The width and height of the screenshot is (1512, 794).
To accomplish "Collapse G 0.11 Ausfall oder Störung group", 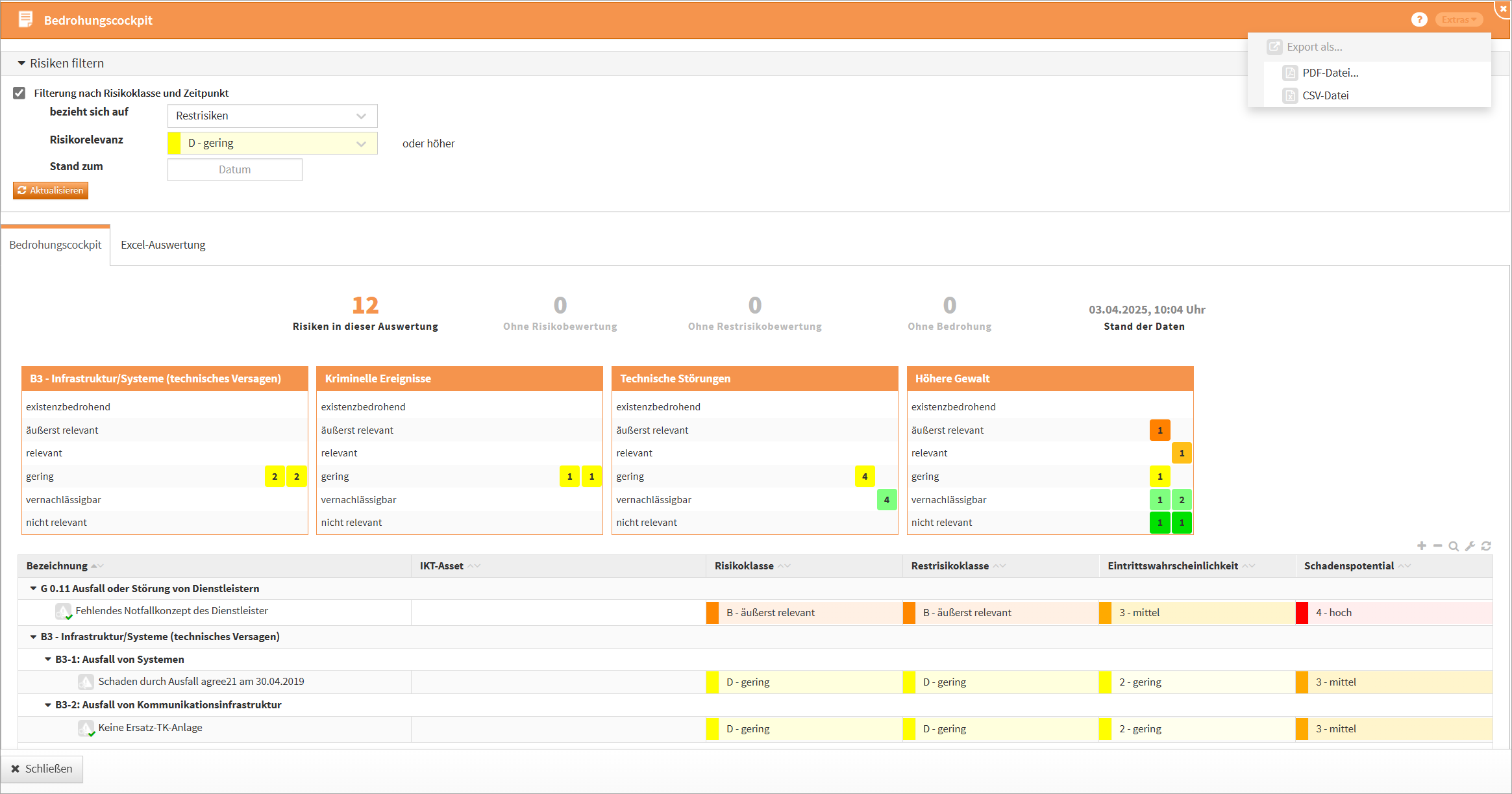I will 33,588.
